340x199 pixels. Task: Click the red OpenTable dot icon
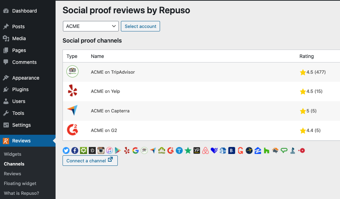[302, 150]
